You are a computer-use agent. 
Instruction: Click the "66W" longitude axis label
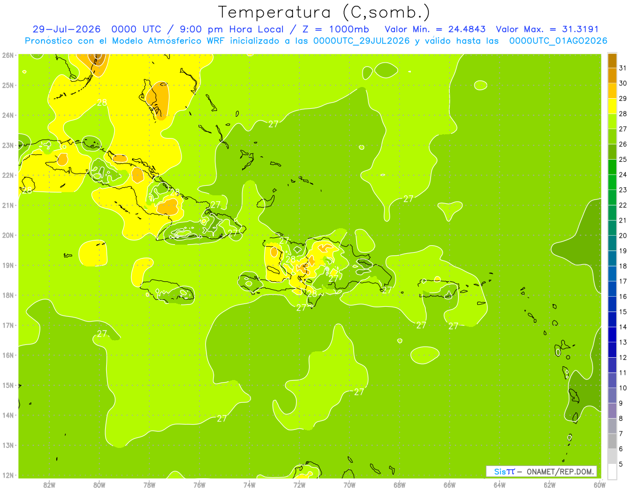coord(450,485)
